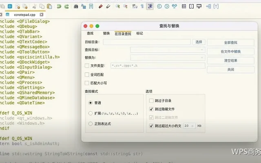Click the 文件类型 filter text field

(158, 66)
